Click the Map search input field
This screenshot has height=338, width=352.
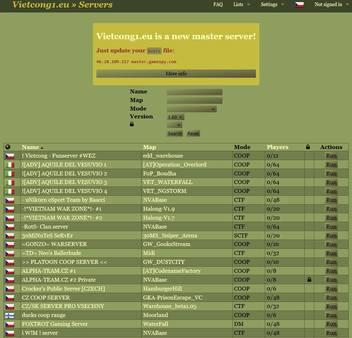point(194,101)
